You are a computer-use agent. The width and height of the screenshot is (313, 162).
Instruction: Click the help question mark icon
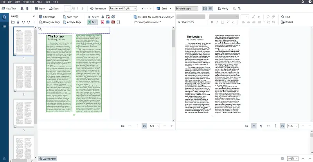309,2
